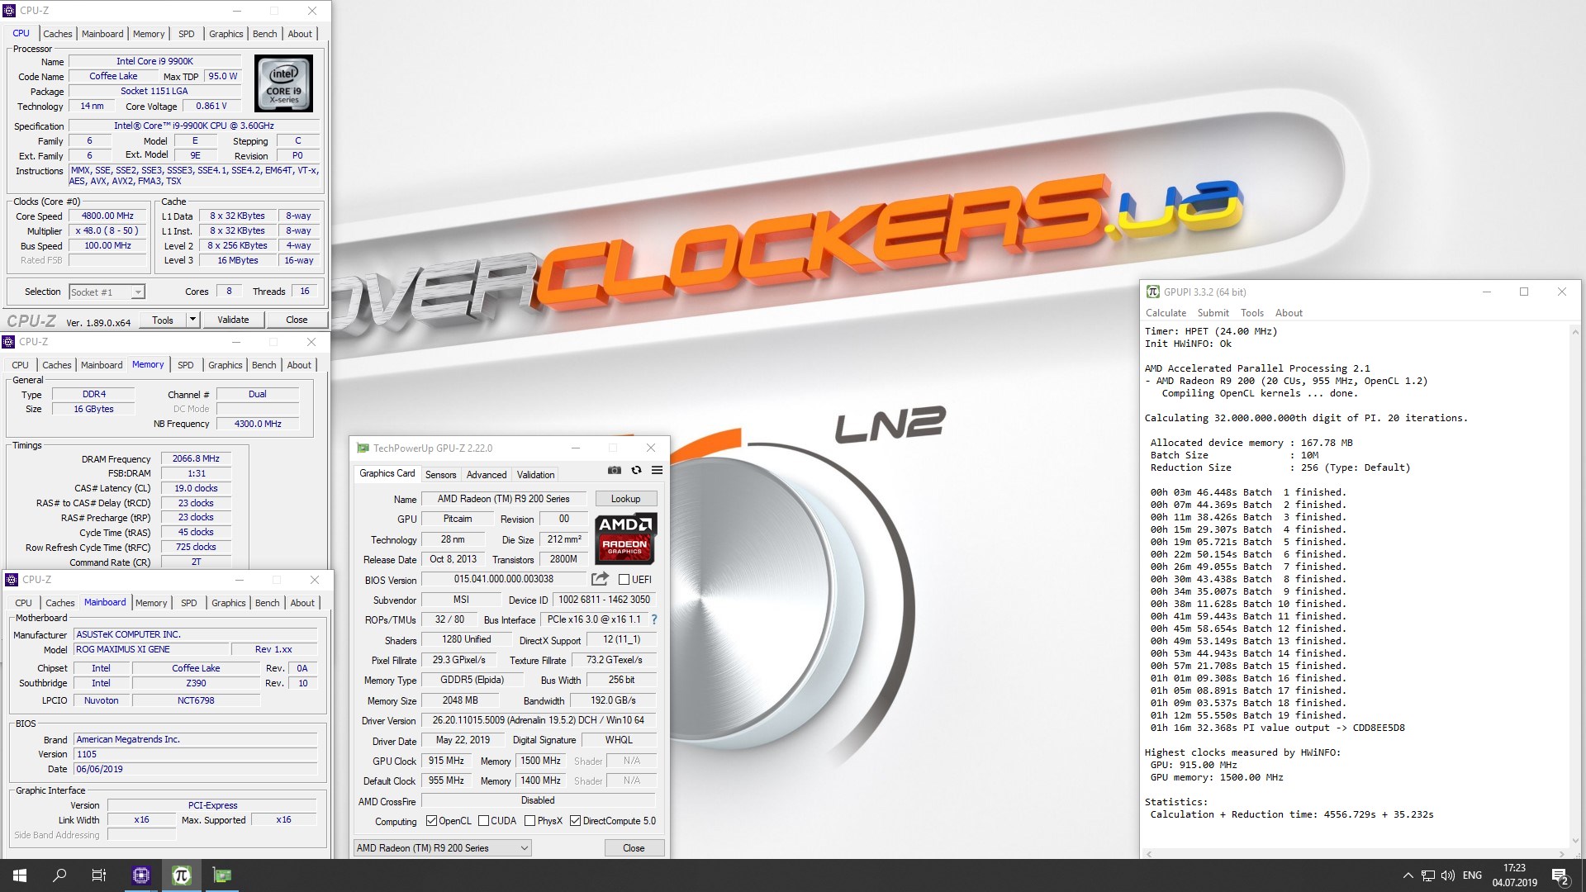Click Intel Core i9 logo in CPU-Z

coord(283,83)
